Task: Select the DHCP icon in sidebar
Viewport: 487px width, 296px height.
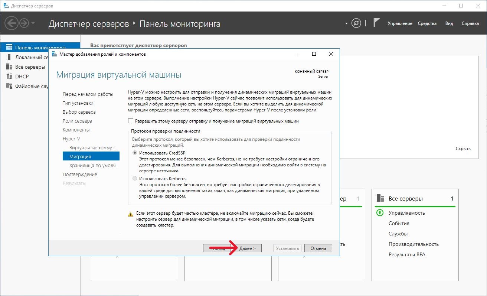Action: [x=9, y=77]
